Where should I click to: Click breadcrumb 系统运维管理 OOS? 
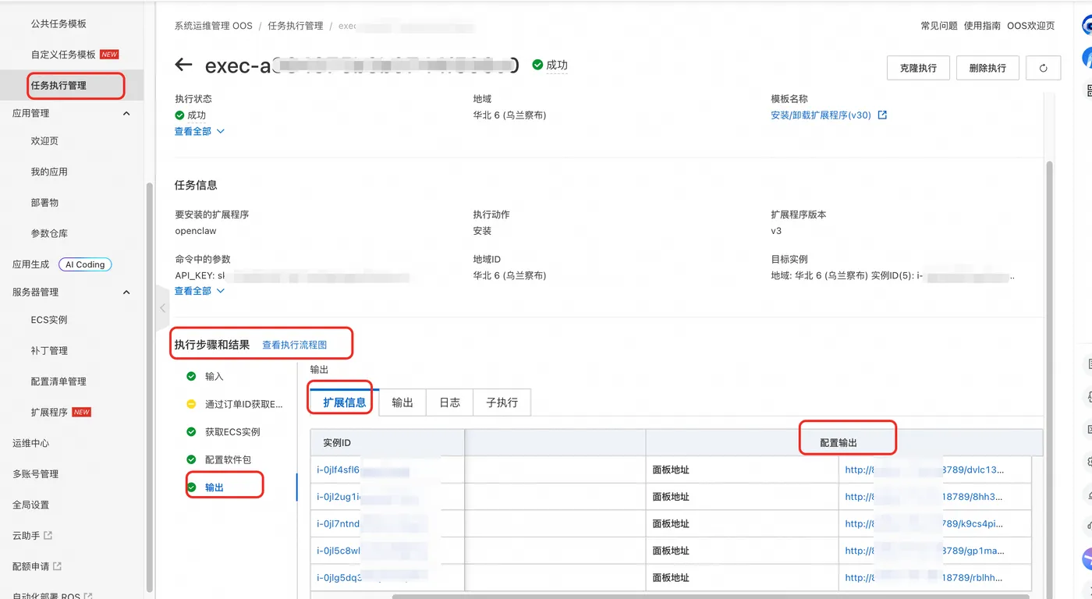[214, 26]
